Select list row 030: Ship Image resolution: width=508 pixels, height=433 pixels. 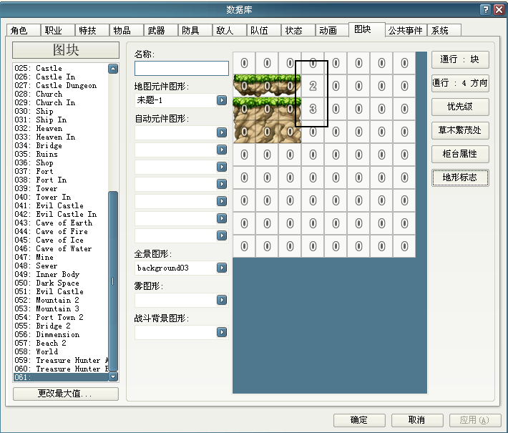point(61,111)
